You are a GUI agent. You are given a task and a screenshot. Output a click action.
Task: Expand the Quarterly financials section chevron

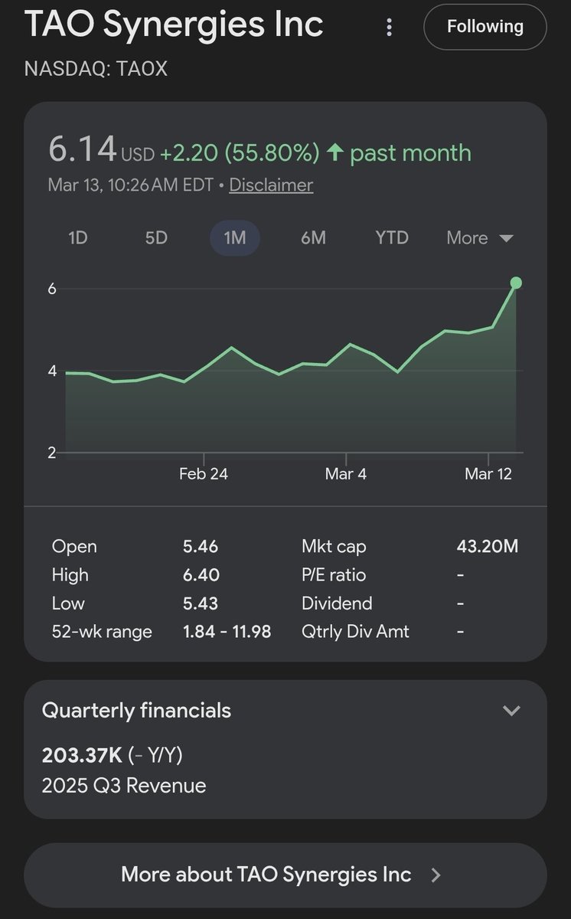pyautogui.click(x=511, y=711)
